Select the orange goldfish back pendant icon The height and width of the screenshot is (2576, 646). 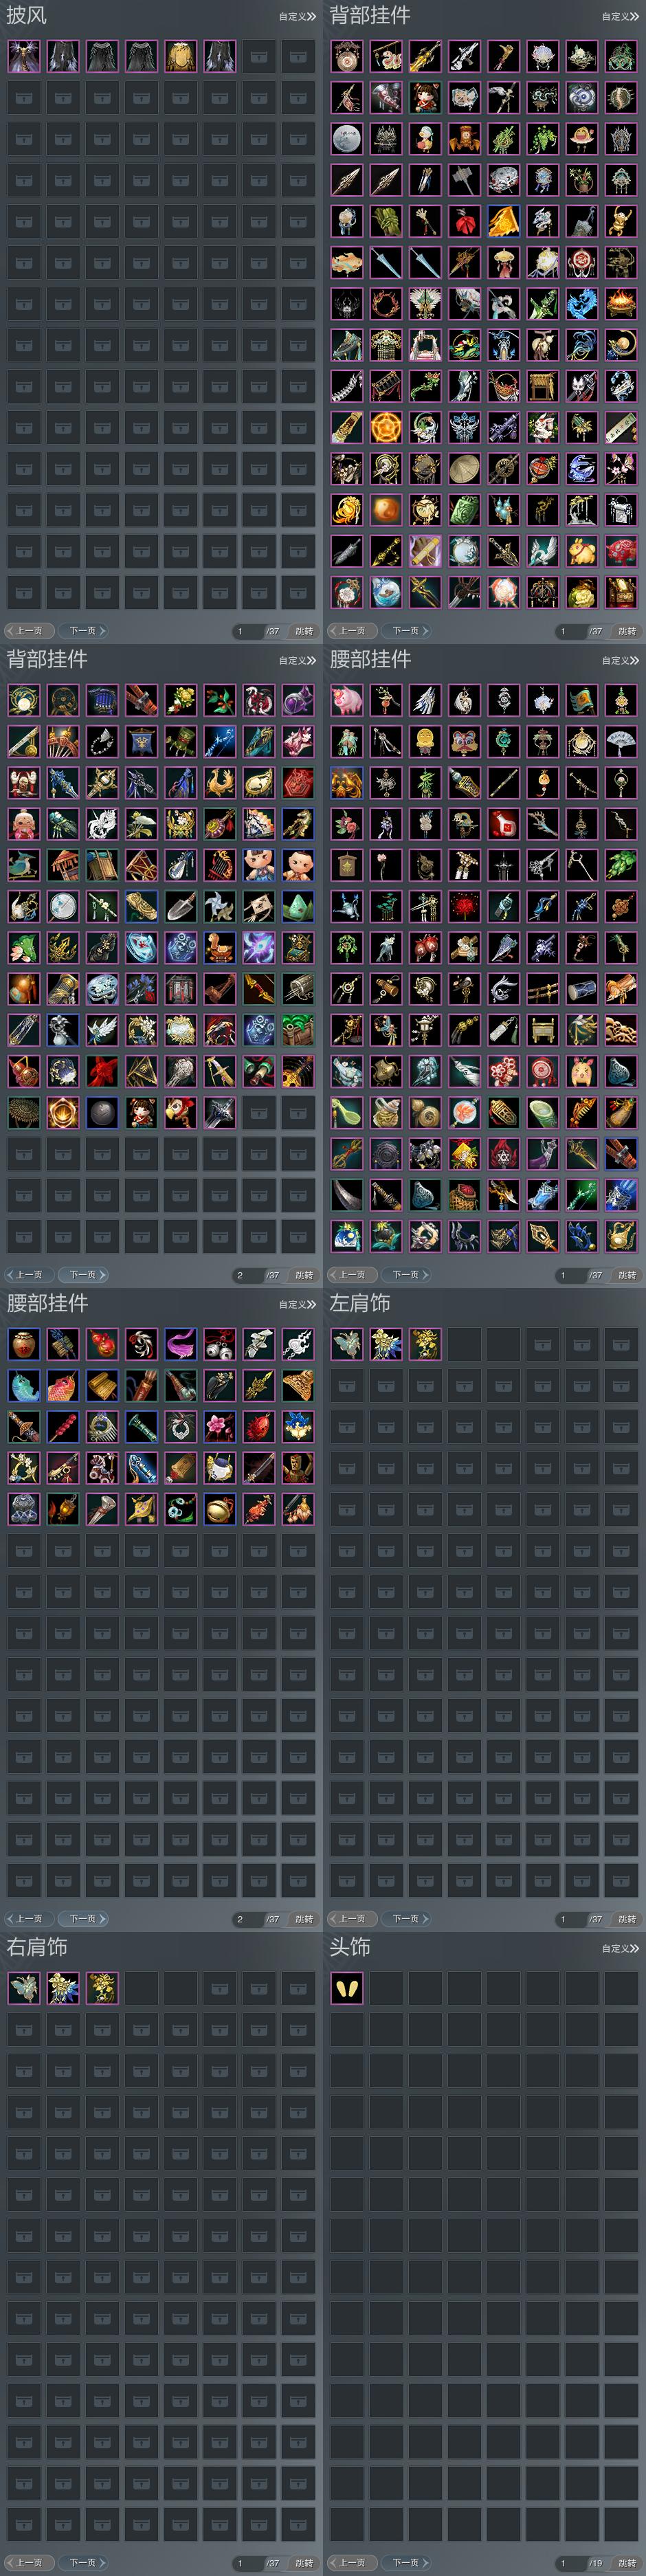click(347, 262)
